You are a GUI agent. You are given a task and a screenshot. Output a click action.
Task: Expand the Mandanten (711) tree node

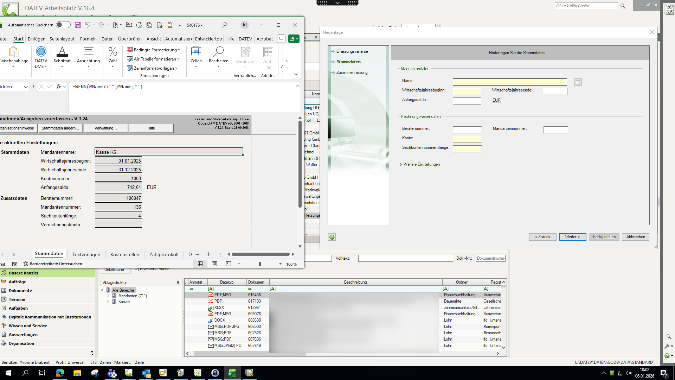(108, 296)
